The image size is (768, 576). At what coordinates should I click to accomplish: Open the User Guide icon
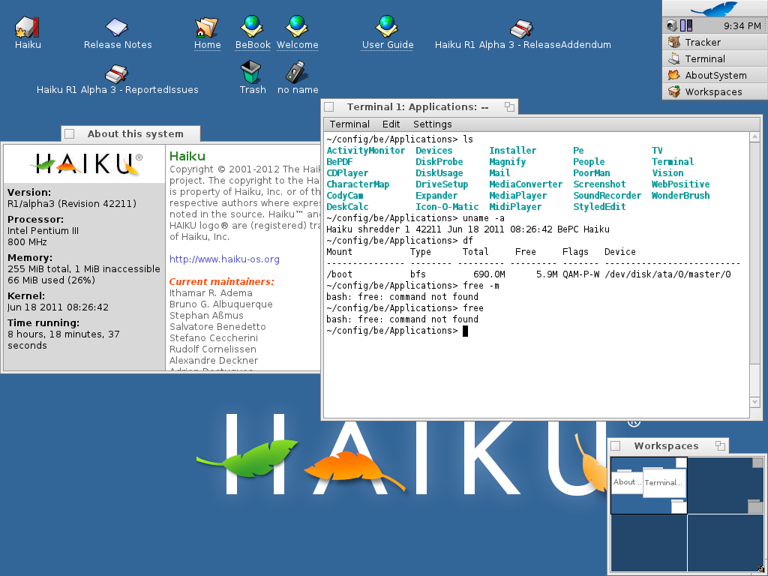coord(387,27)
